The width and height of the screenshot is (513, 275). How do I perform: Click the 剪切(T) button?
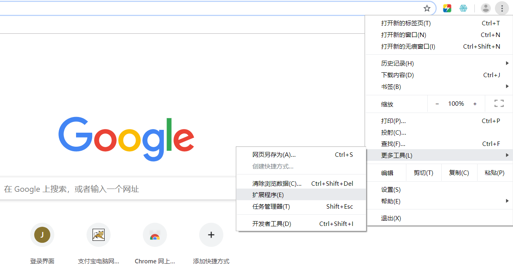[x=424, y=173]
